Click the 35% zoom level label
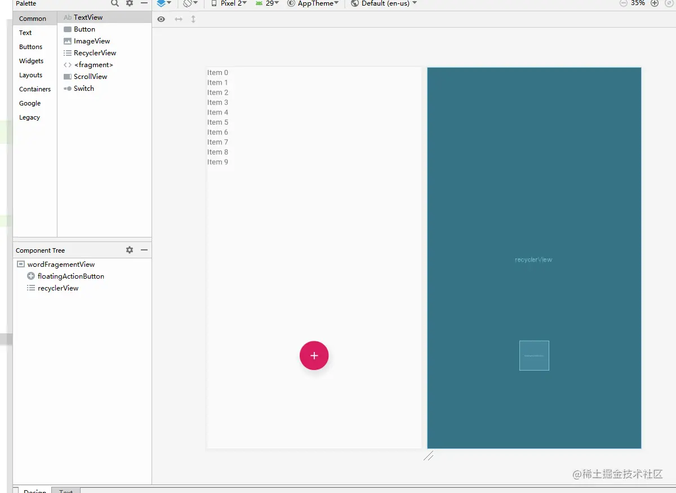Image resolution: width=676 pixels, height=493 pixels. point(638,3)
